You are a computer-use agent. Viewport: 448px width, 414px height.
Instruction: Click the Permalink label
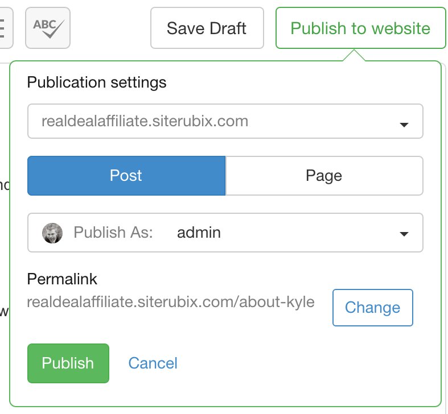tap(62, 279)
